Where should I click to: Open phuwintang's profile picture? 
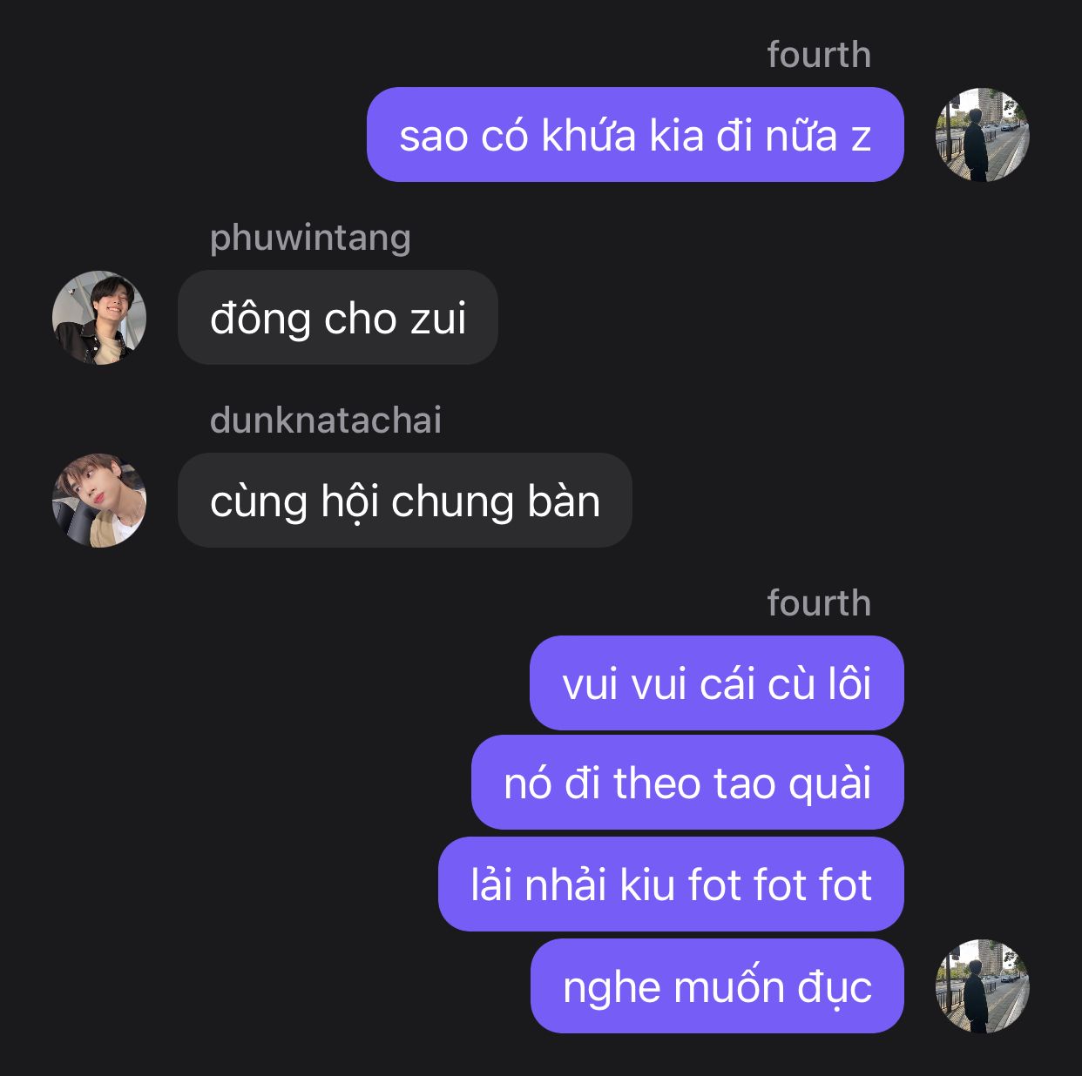(x=99, y=318)
